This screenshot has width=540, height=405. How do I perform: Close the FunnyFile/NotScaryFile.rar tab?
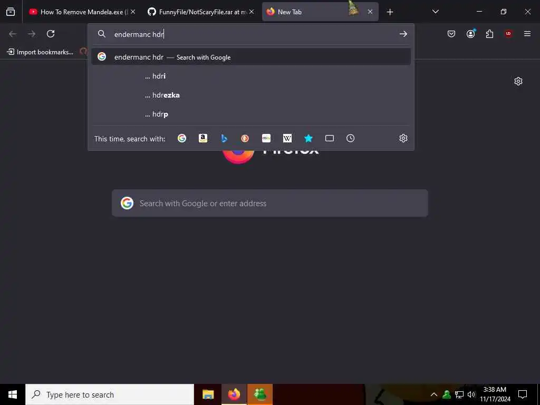pos(252,12)
